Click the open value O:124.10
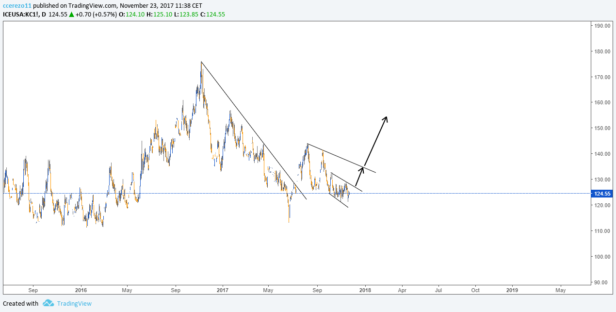 pos(131,15)
